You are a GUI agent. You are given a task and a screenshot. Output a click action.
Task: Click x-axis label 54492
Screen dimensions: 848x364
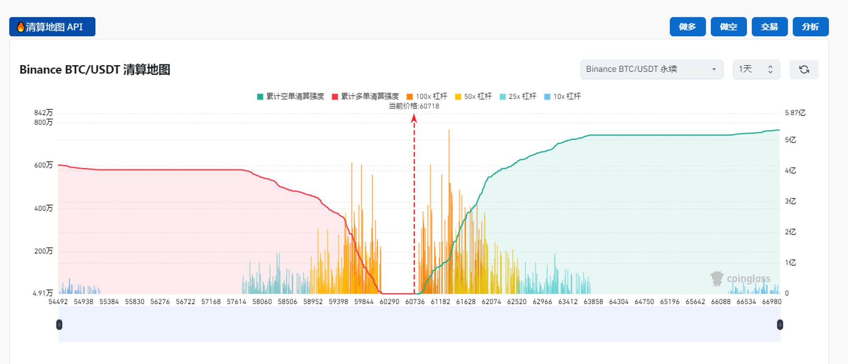[58, 302]
